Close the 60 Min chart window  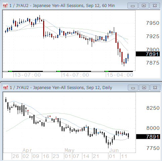point(155,6)
